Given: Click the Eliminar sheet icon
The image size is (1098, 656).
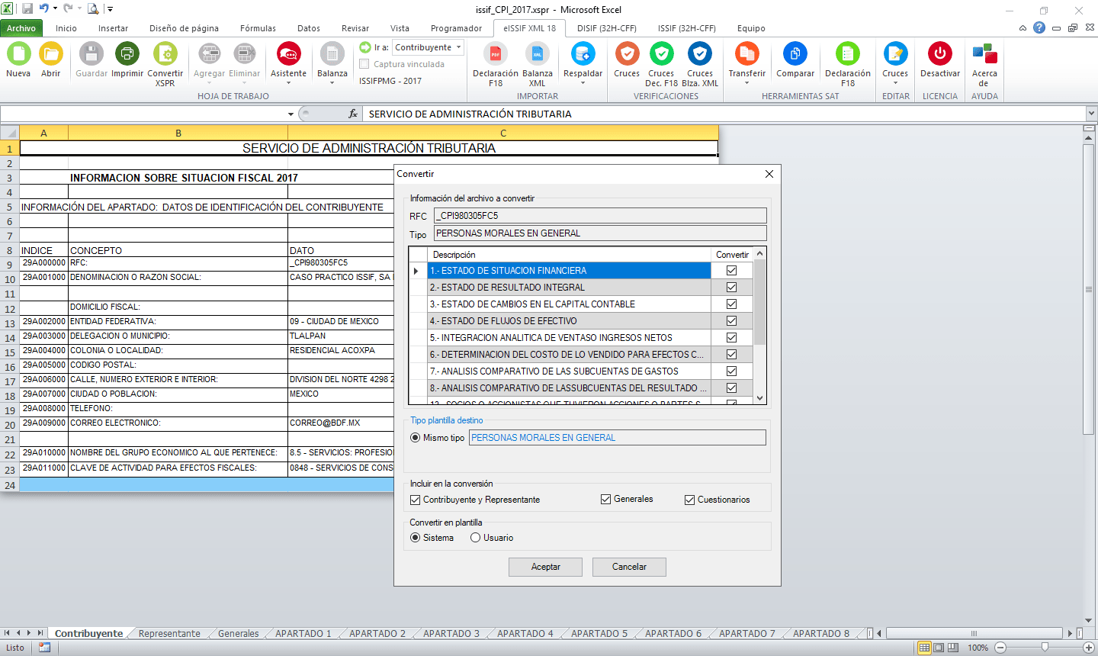Looking at the screenshot, I should (x=245, y=54).
